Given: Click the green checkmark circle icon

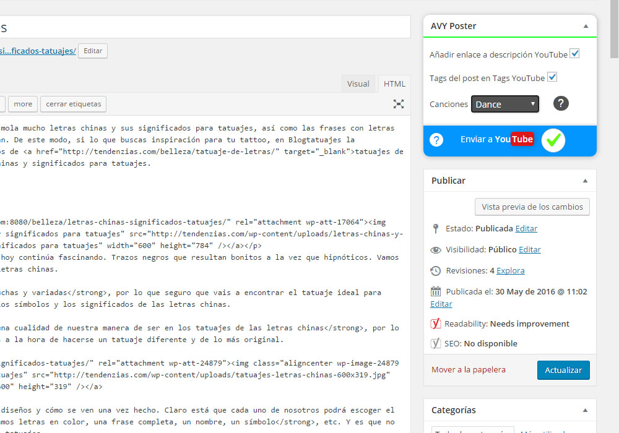Looking at the screenshot, I should (x=553, y=140).
